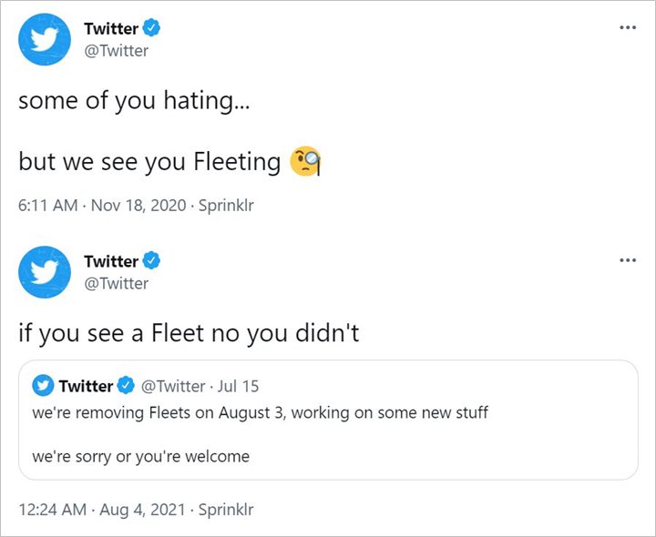Screen dimensions: 656x537
Task: Open @Twitter handle on first tweet
Action: 116,51
